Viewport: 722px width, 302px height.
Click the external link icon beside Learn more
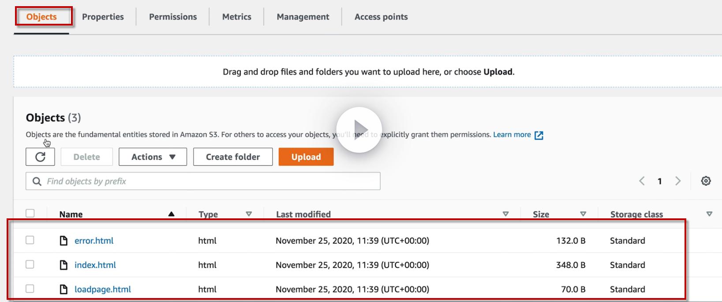point(539,135)
